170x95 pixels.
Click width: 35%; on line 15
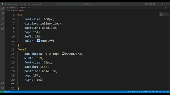tap(34, 58)
